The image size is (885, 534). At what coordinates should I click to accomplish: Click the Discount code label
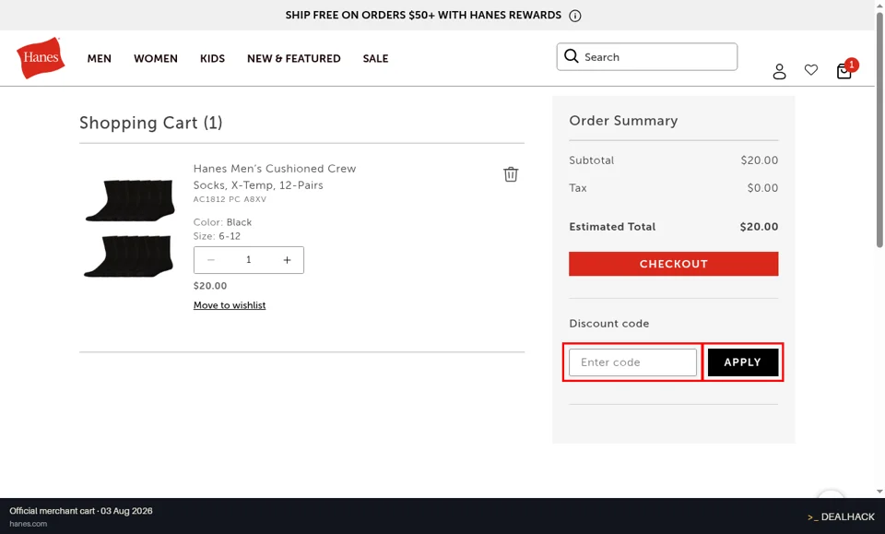pyautogui.click(x=609, y=324)
